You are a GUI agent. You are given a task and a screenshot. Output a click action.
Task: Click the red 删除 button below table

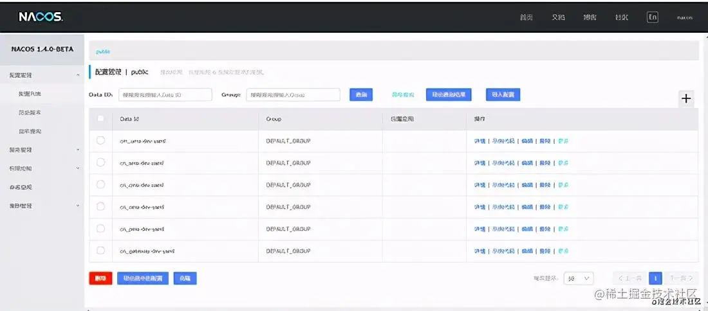(100, 278)
